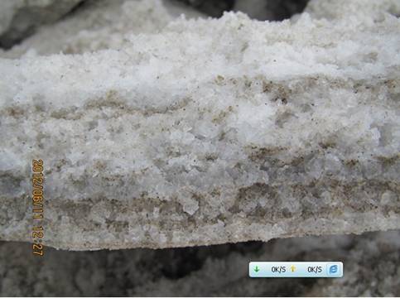
Task: Select the upload speed 0K/S readout
Action: pyautogui.click(x=315, y=270)
